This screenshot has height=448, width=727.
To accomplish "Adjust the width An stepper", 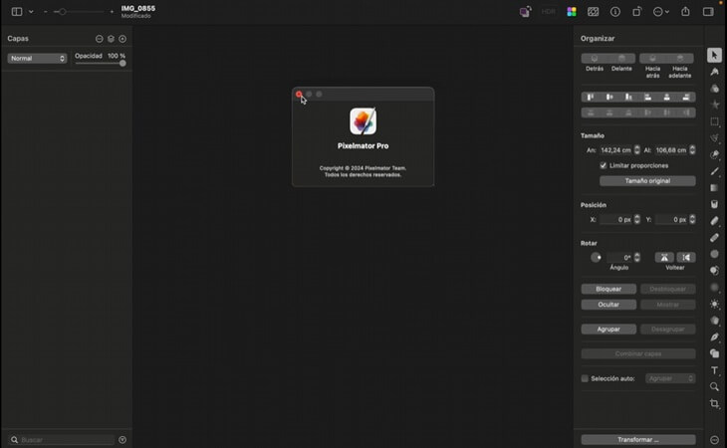I will pyautogui.click(x=637, y=149).
